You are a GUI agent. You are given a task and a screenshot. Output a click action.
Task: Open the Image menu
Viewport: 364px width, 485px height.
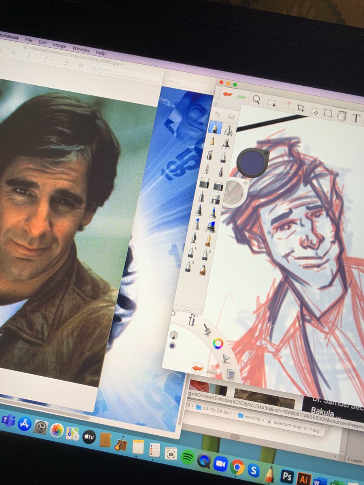click(x=59, y=45)
